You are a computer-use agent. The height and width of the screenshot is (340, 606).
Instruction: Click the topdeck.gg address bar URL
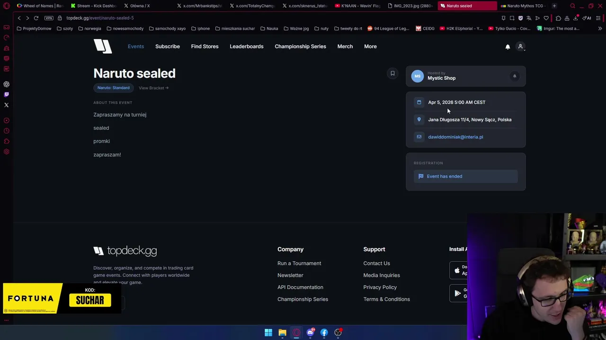pos(100,18)
